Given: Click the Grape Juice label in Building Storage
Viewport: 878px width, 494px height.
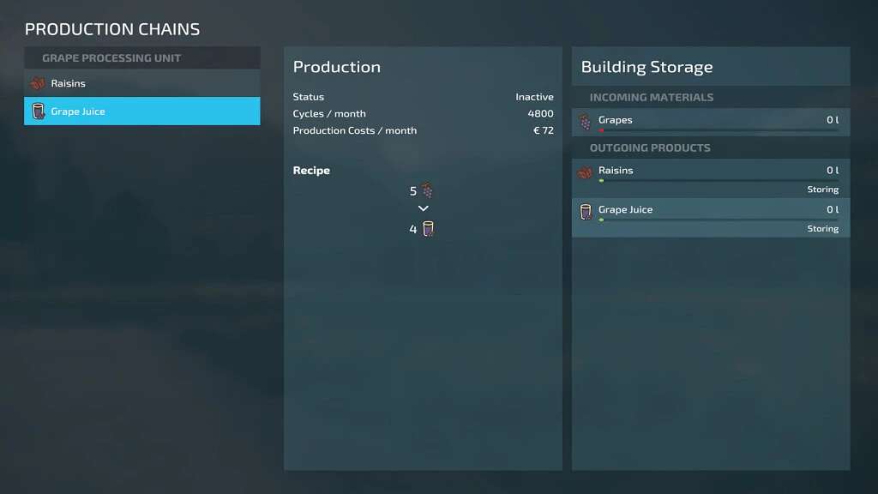Looking at the screenshot, I should pos(625,210).
